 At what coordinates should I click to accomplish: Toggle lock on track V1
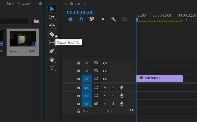tap(79, 79)
